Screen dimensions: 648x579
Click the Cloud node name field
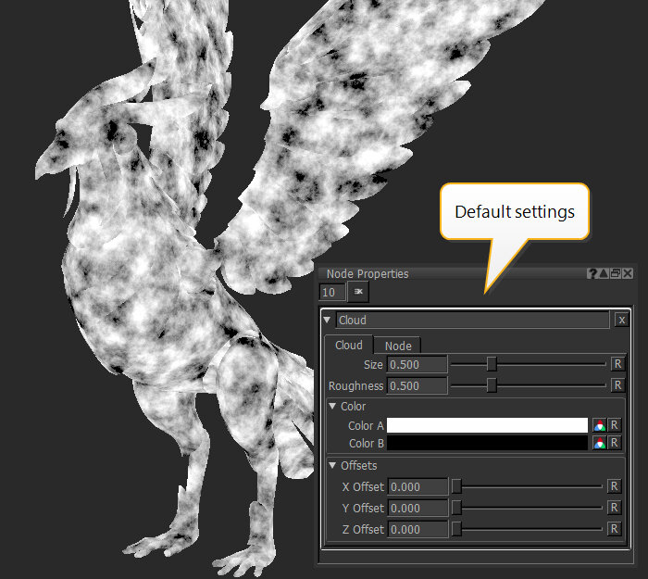tap(472, 320)
